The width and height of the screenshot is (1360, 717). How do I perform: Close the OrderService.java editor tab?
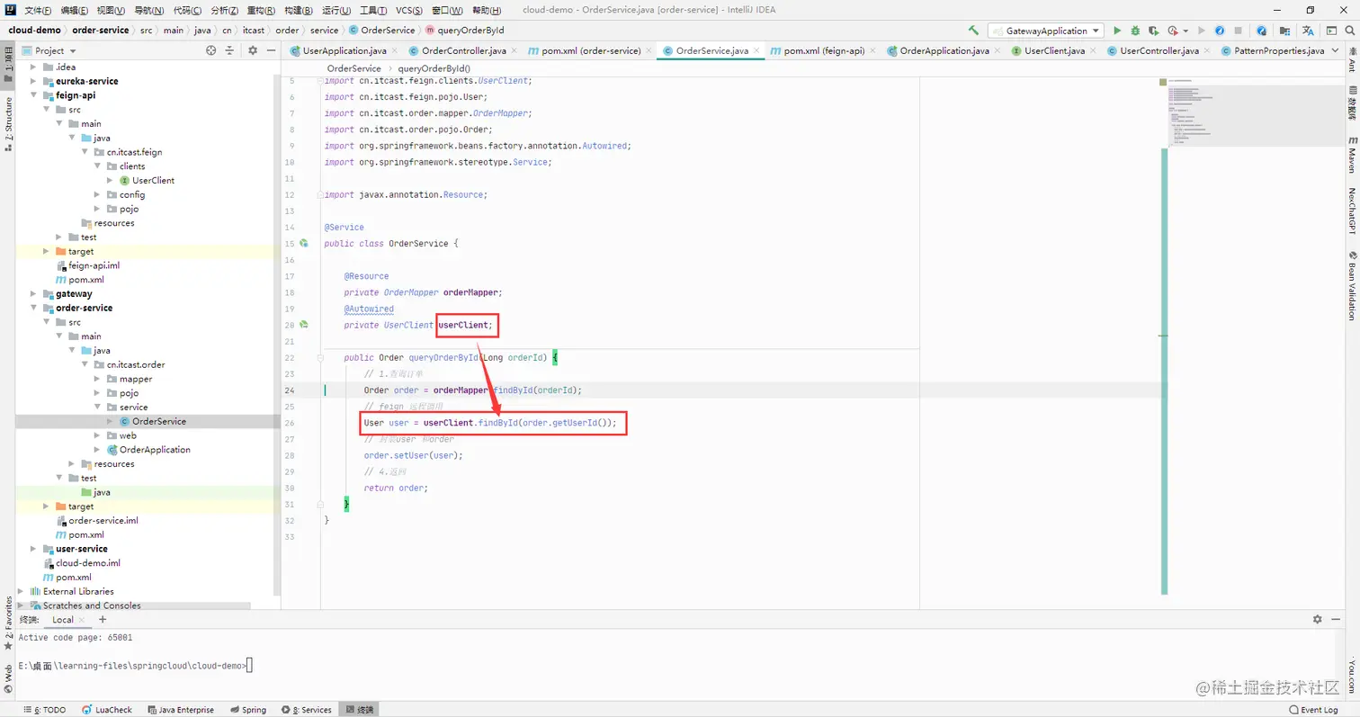(x=756, y=51)
